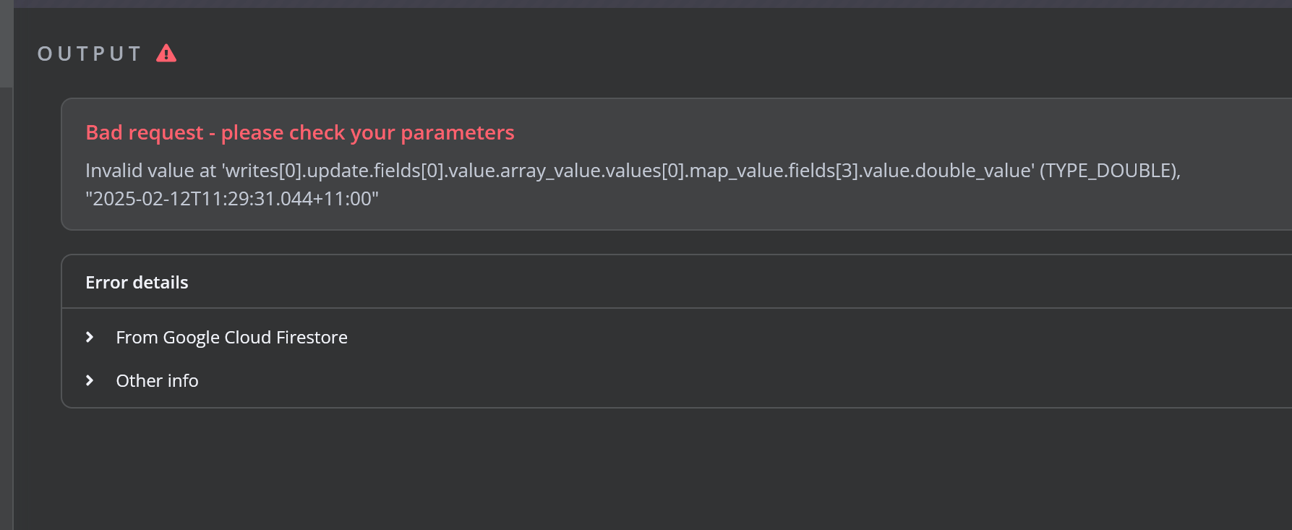Select the "Other info" label text
Image resolution: width=1292 pixels, height=530 pixels.
[x=157, y=381]
